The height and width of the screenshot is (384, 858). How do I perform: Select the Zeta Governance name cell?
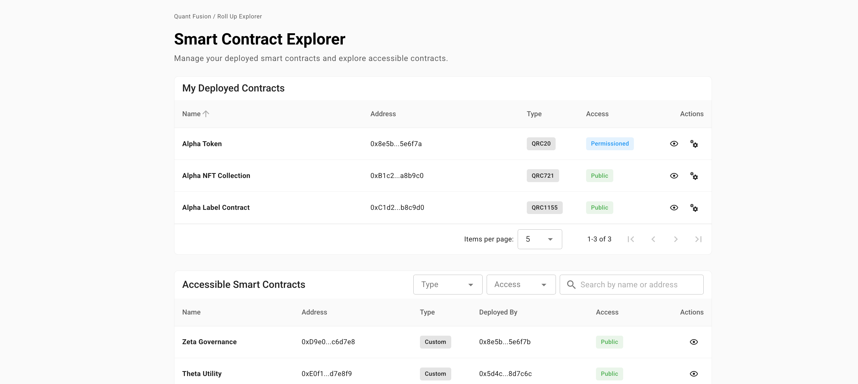tap(209, 342)
